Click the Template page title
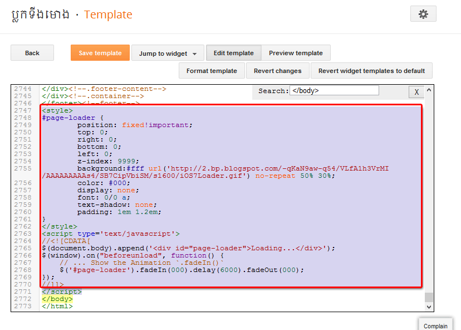The image size is (461, 330). 108,14
